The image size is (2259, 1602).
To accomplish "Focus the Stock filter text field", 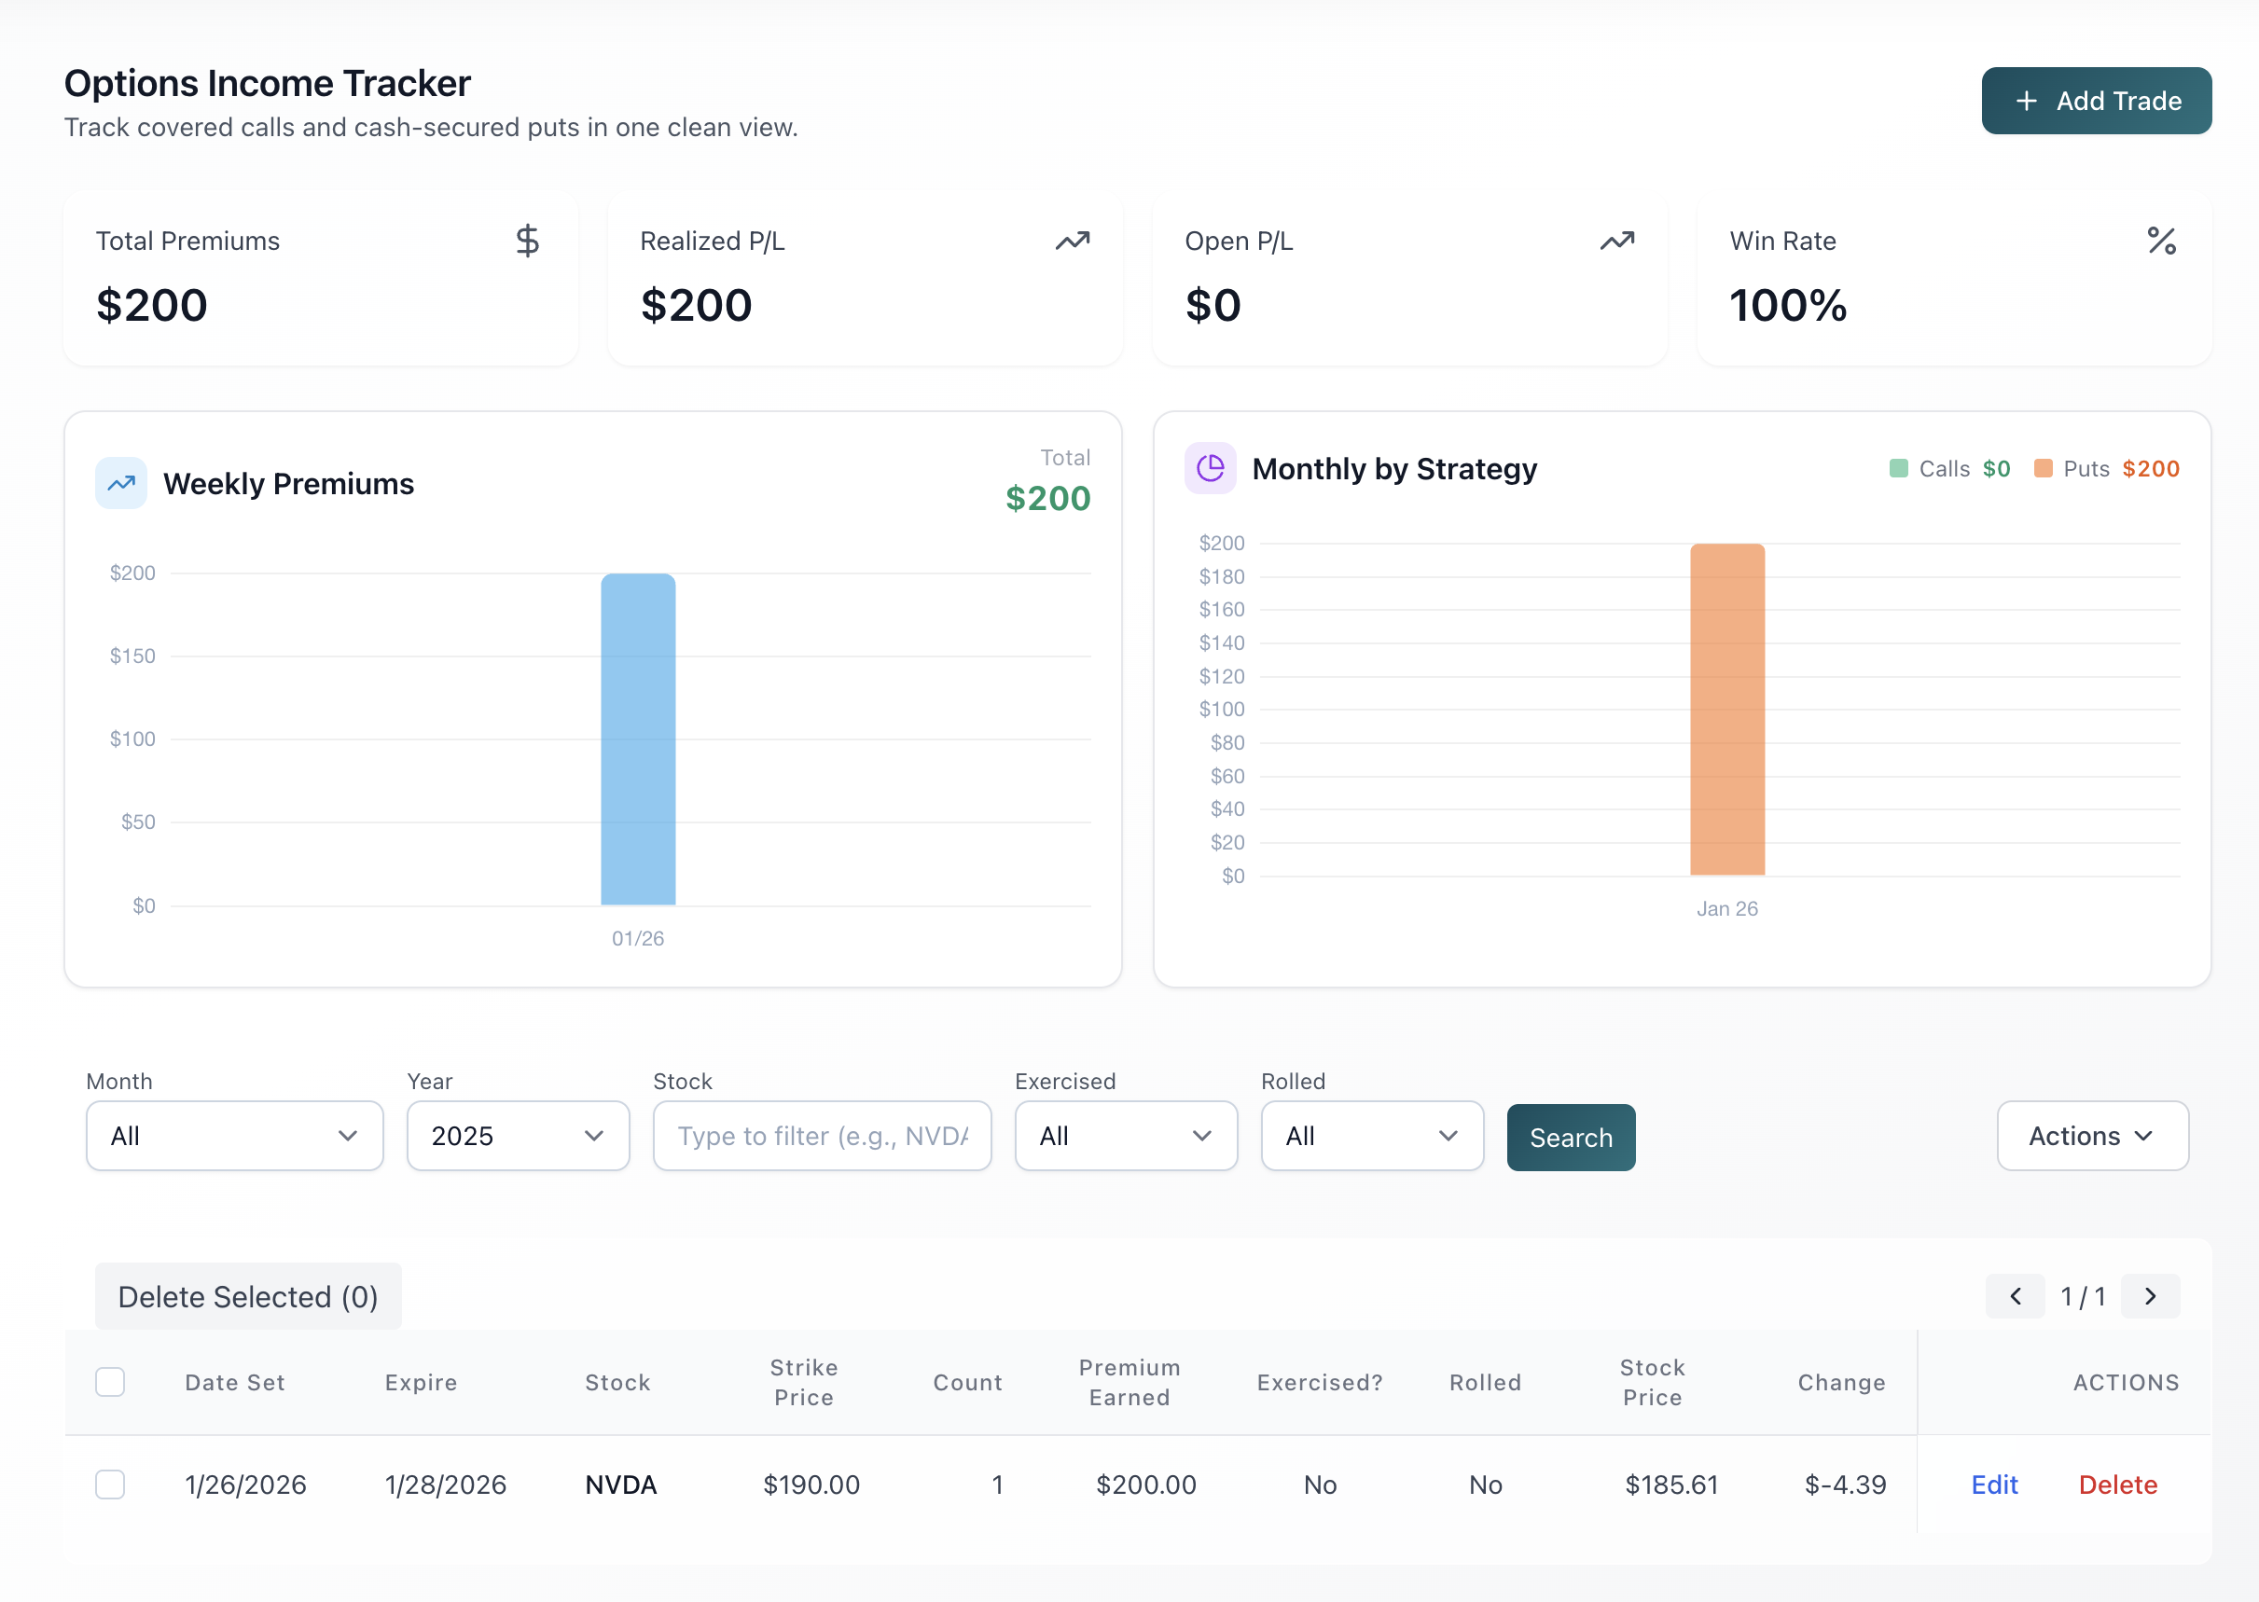I will (x=822, y=1137).
